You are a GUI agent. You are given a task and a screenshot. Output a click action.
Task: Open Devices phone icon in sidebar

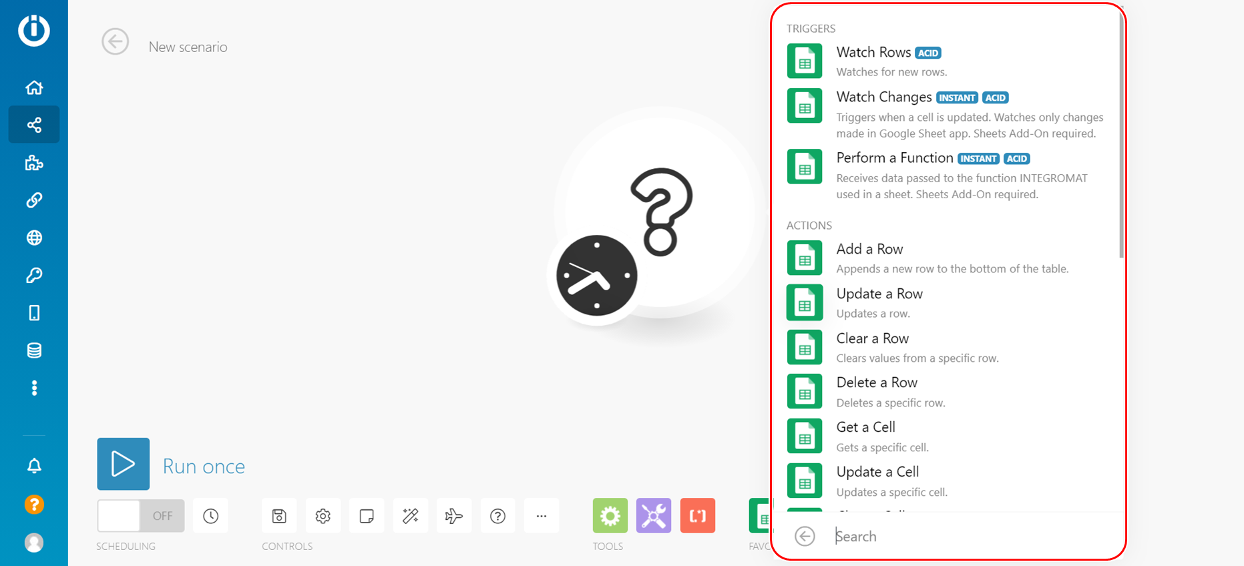pyautogui.click(x=34, y=312)
